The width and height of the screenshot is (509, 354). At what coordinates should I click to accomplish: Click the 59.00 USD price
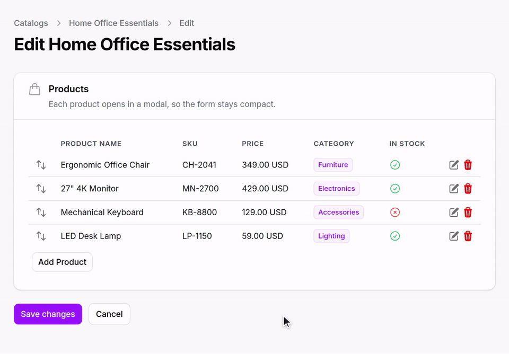tap(262, 236)
